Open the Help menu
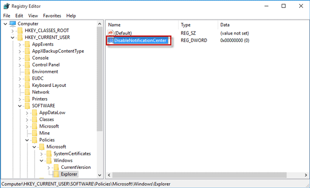The image size is (310, 188). tap(71, 15)
